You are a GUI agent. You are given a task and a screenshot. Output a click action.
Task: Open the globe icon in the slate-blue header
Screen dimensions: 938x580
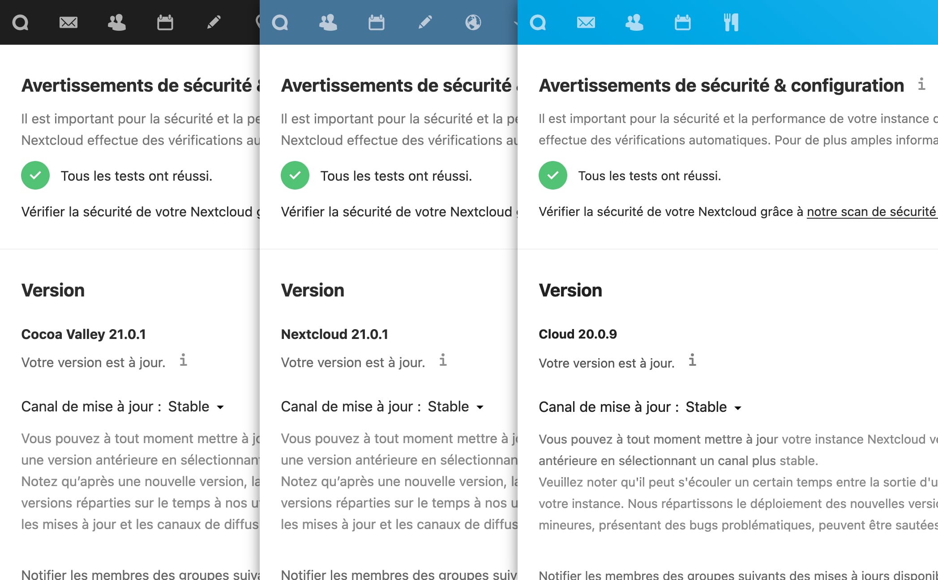[x=473, y=22]
